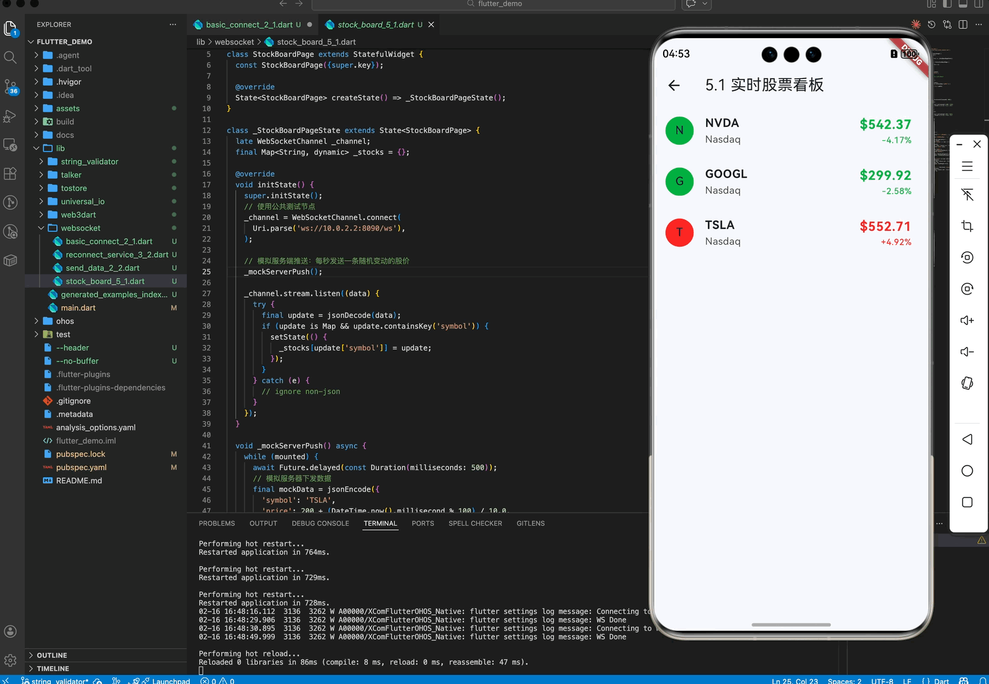The width and height of the screenshot is (989, 684).
Task: Open the Source Control view with 36 badge
Action: coord(10,87)
